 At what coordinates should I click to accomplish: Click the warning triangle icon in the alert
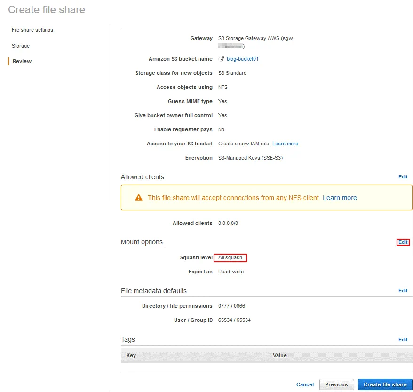pos(139,198)
